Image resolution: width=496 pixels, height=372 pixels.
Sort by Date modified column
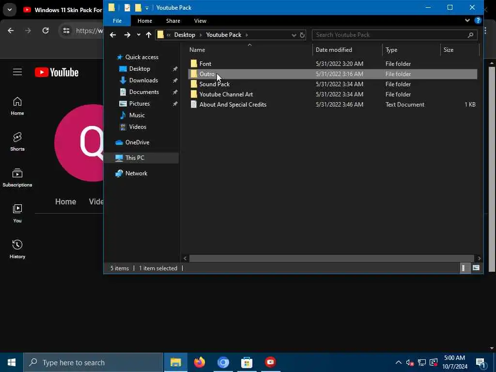(x=334, y=50)
